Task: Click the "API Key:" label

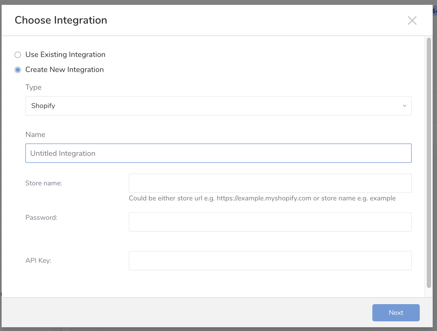Action: [x=38, y=261]
